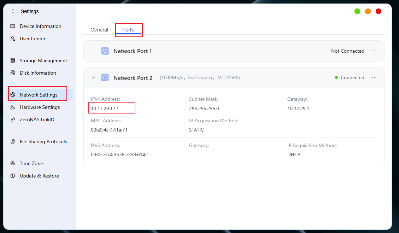Click the Update & Restore icon

tap(13, 176)
